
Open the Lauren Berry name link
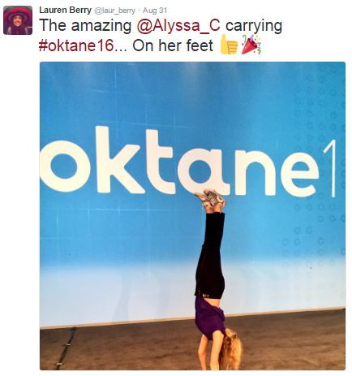click(x=65, y=10)
